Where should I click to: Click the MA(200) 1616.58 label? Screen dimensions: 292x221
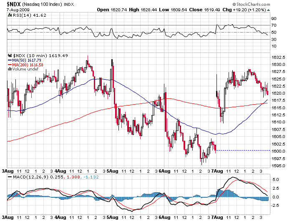click(28, 65)
